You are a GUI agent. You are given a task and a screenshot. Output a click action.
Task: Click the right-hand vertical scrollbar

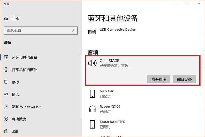tap(204, 59)
